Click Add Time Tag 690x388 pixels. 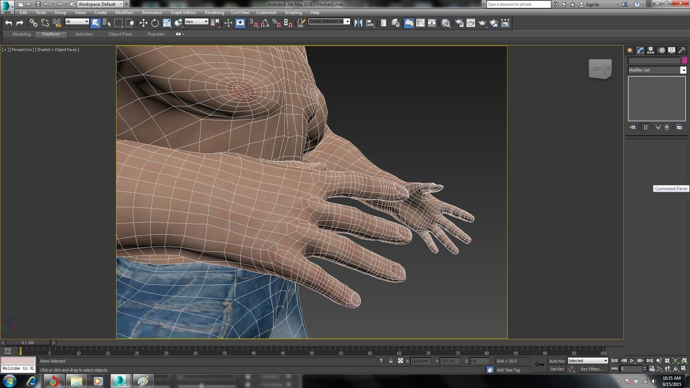pyautogui.click(x=508, y=370)
